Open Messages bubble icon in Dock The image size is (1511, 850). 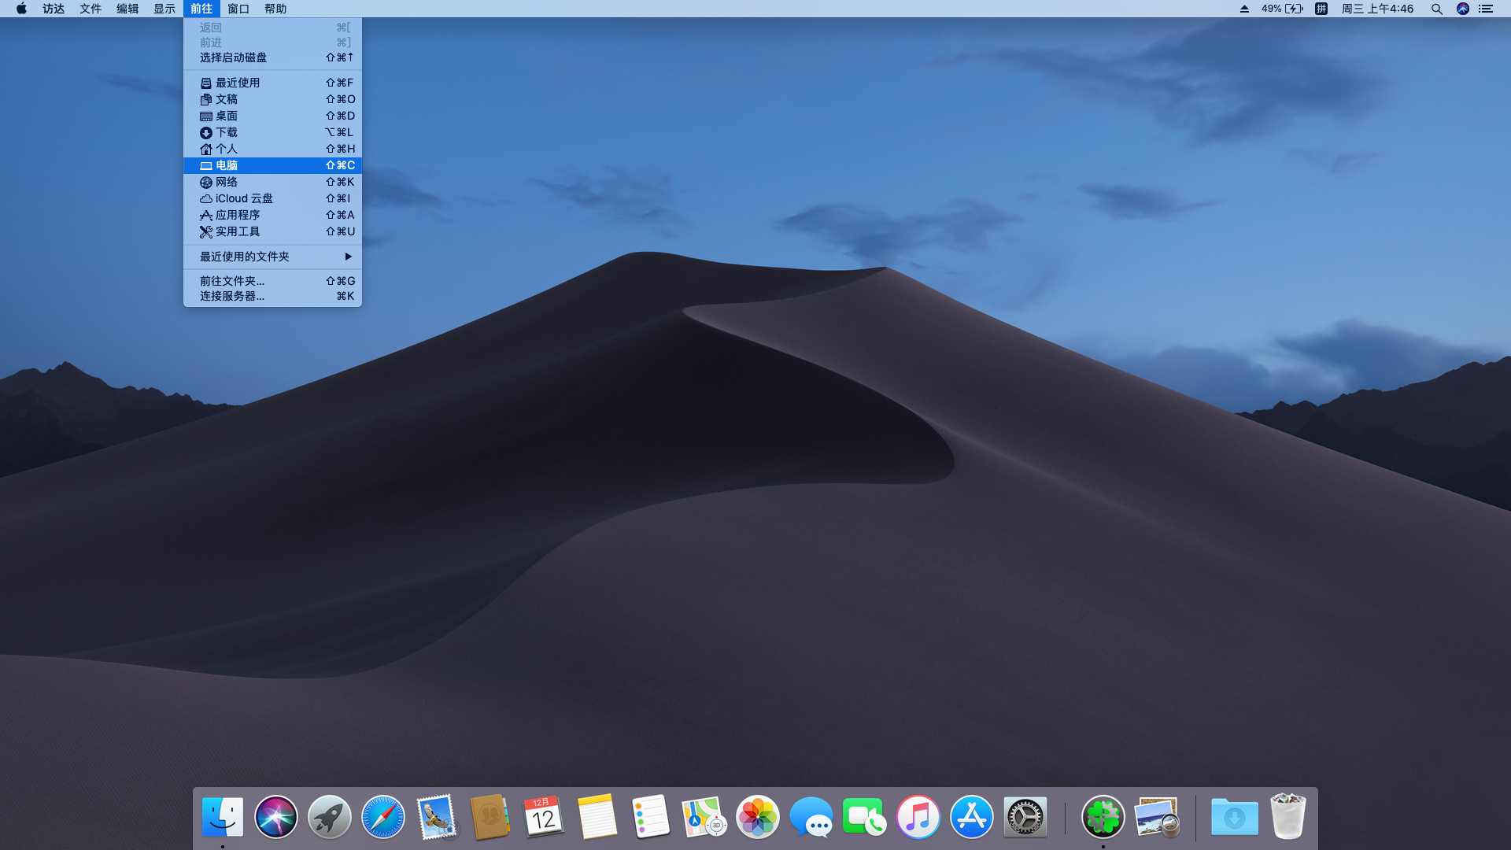811,817
